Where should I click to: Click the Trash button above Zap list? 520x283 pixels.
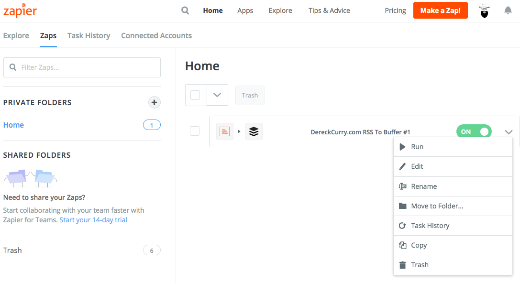(250, 96)
